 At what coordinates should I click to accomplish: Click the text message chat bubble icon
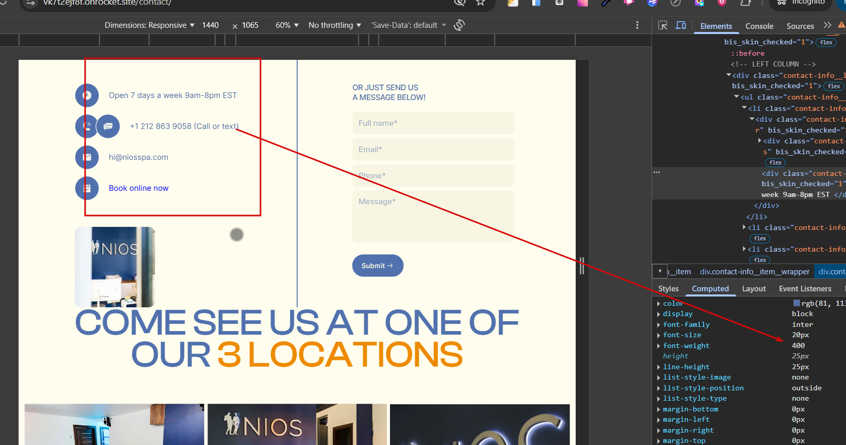[108, 126]
